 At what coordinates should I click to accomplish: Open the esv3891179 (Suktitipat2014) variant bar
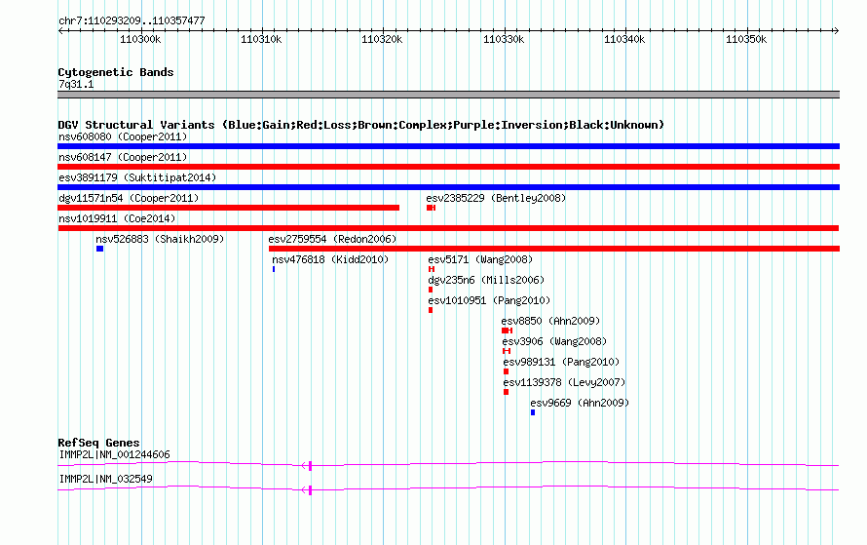(448, 187)
